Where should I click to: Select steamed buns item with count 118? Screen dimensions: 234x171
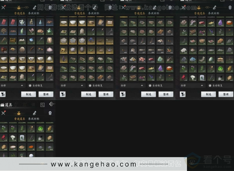tap(220, 59)
